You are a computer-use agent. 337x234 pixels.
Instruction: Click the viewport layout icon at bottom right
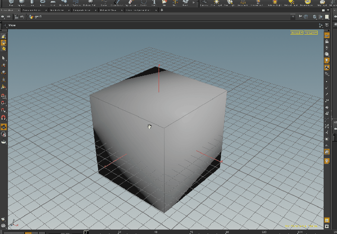pos(327,220)
